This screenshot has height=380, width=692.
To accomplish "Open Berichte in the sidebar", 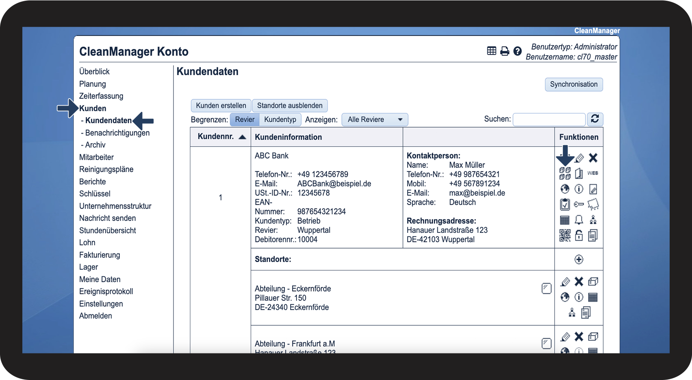I will pos(92,182).
